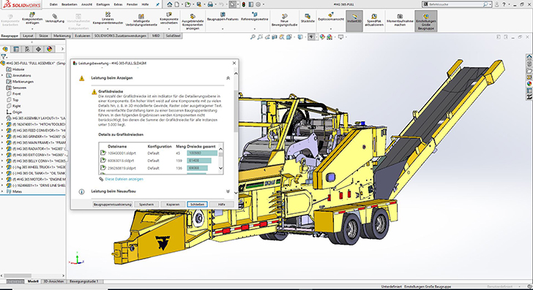The width and height of the screenshot is (533, 290).
Task: Expand the HG 365 MAIN FRAME tree node
Action: click(x=2, y=142)
